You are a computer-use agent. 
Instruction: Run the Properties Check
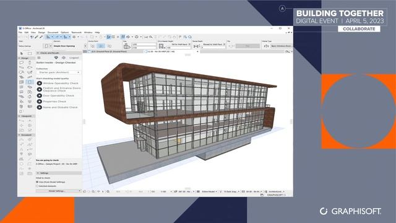pos(40,102)
